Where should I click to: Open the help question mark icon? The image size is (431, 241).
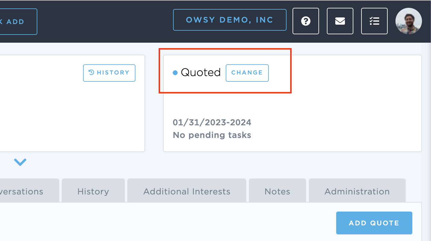click(306, 21)
